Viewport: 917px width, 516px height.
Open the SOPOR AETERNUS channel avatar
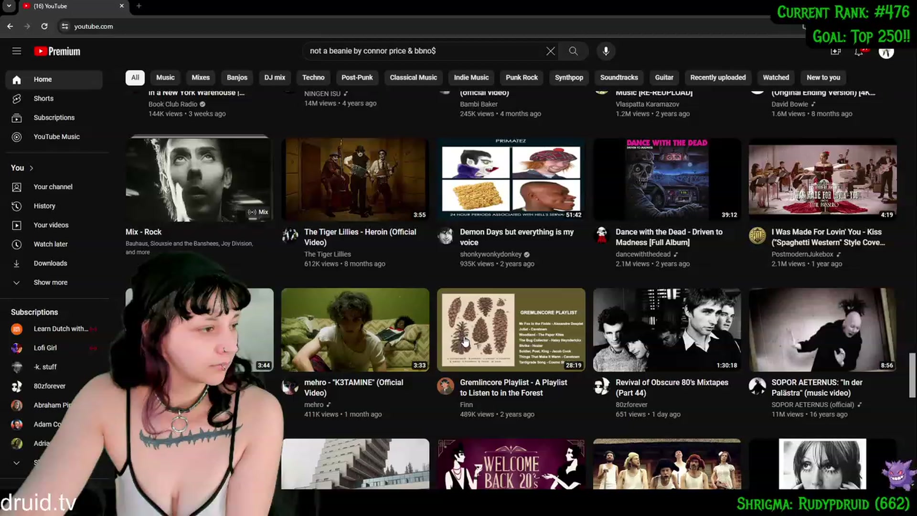[757, 386]
